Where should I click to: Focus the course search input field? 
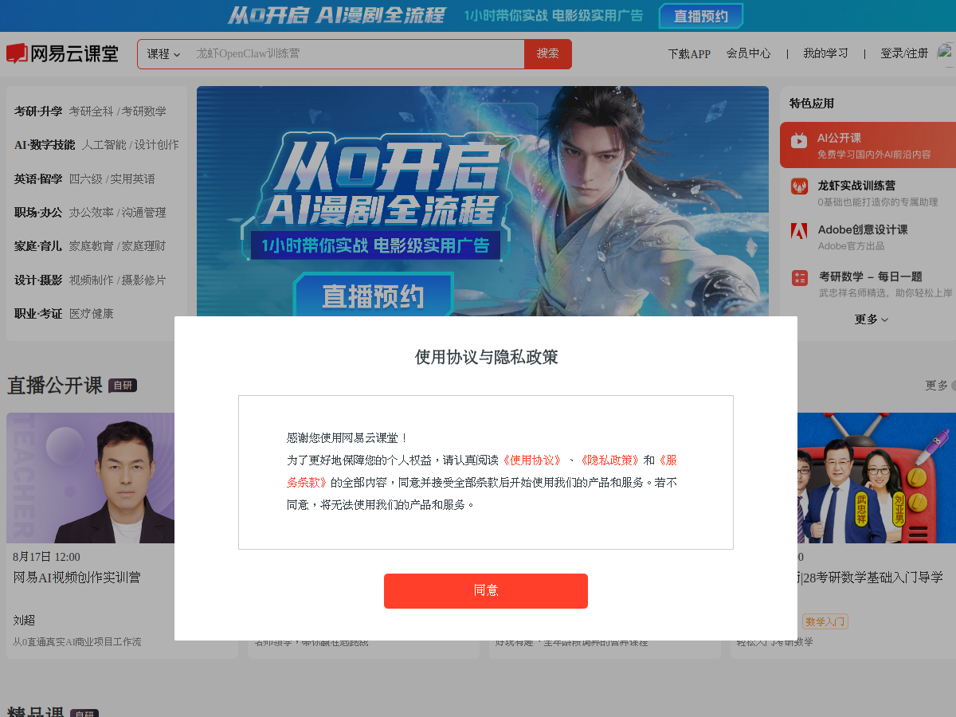pos(356,54)
